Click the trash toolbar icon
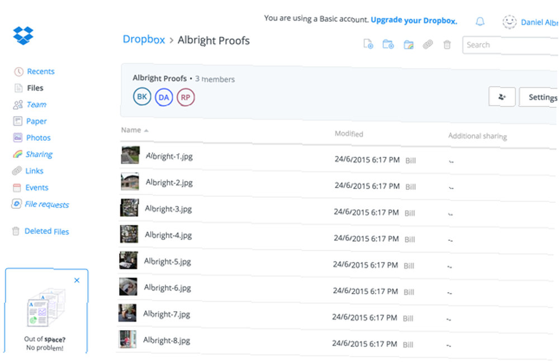The height and width of the screenshot is (363, 559). [447, 45]
